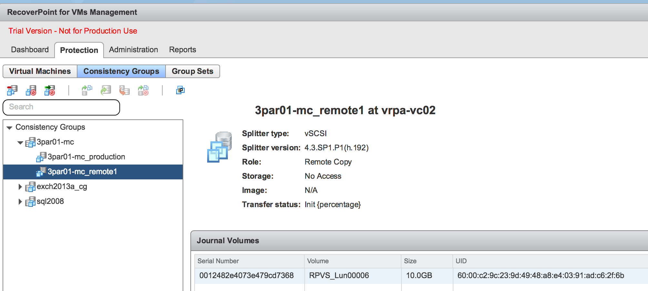Image resolution: width=648 pixels, height=291 pixels.
Task: Select the Consistency Groups view button
Action: 121,71
